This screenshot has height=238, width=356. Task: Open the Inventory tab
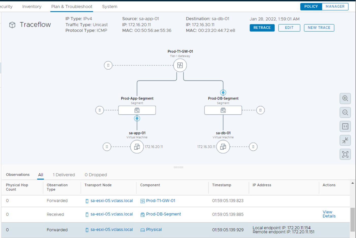(32, 7)
